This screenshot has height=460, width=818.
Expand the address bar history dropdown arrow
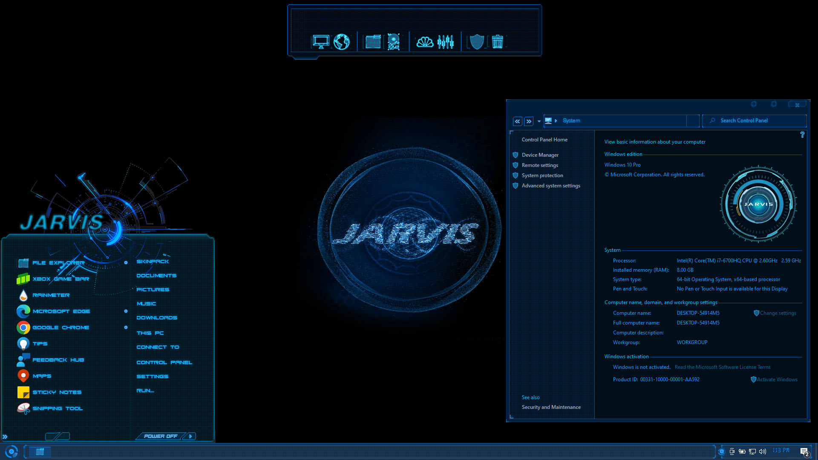[539, 121]
